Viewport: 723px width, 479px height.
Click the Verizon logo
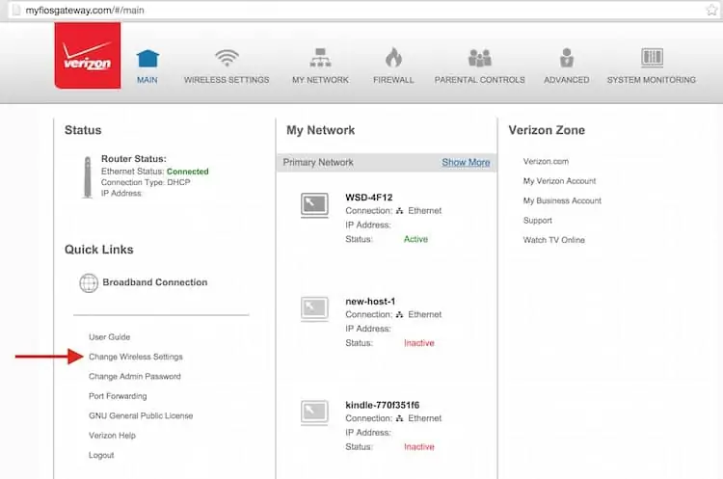pyautogui.click(x=87, y=57)
